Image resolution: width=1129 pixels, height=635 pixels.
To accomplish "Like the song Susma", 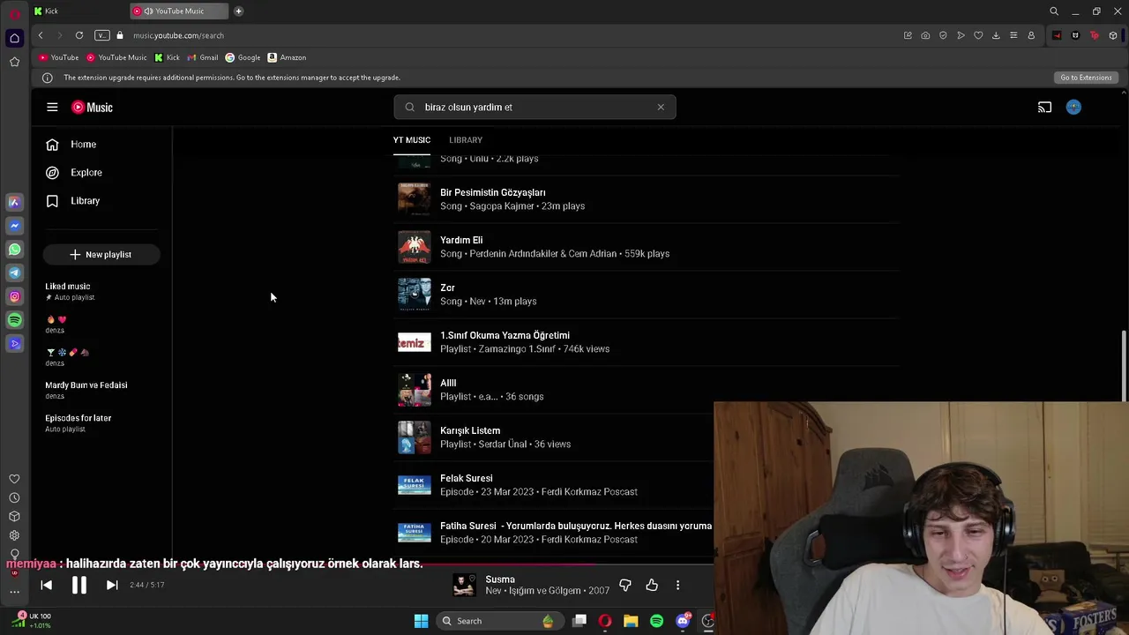I will 652,585.
